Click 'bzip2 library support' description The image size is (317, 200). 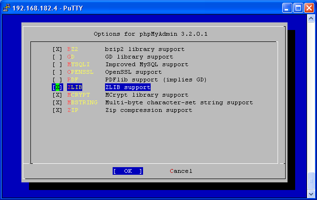click(x=145, y=49)
